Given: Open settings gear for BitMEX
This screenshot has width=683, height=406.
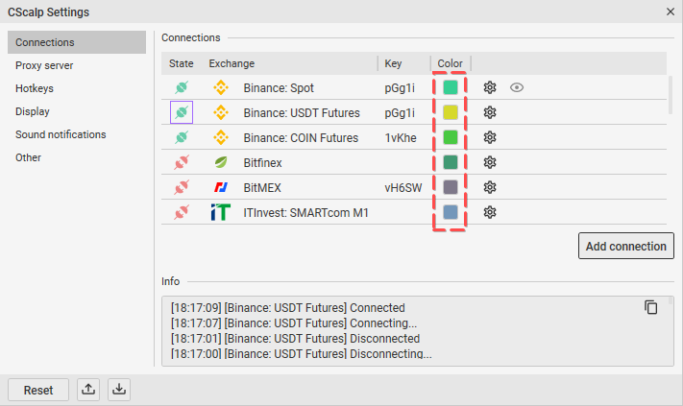Looking at the screenshot, I should point(490,187).
